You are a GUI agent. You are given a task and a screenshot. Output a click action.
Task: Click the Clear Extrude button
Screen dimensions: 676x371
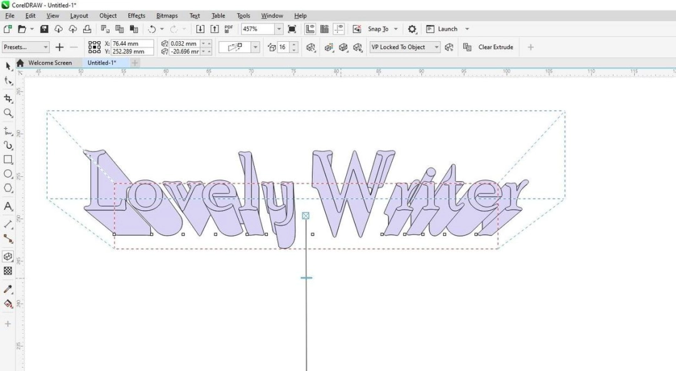[496, 47]
